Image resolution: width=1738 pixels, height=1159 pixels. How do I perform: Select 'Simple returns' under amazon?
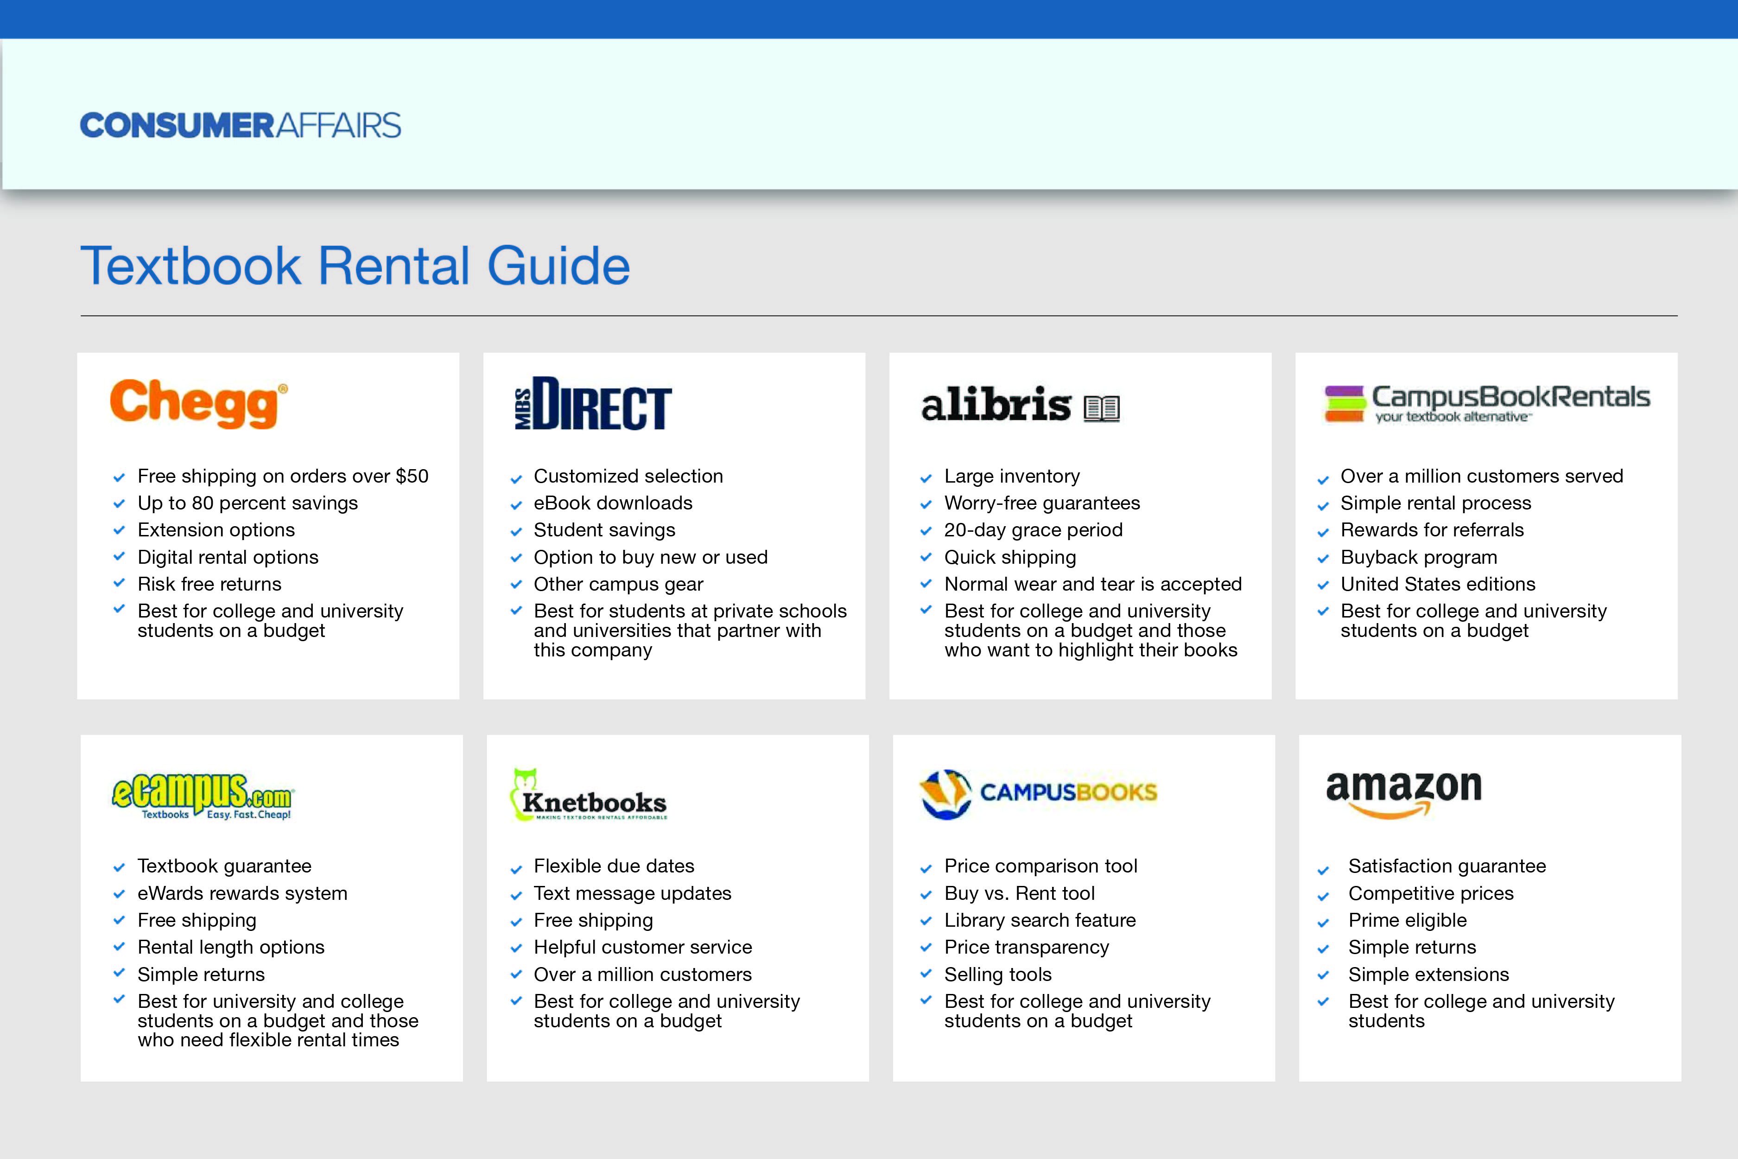pyautogui.click(x=1412, y=947)
